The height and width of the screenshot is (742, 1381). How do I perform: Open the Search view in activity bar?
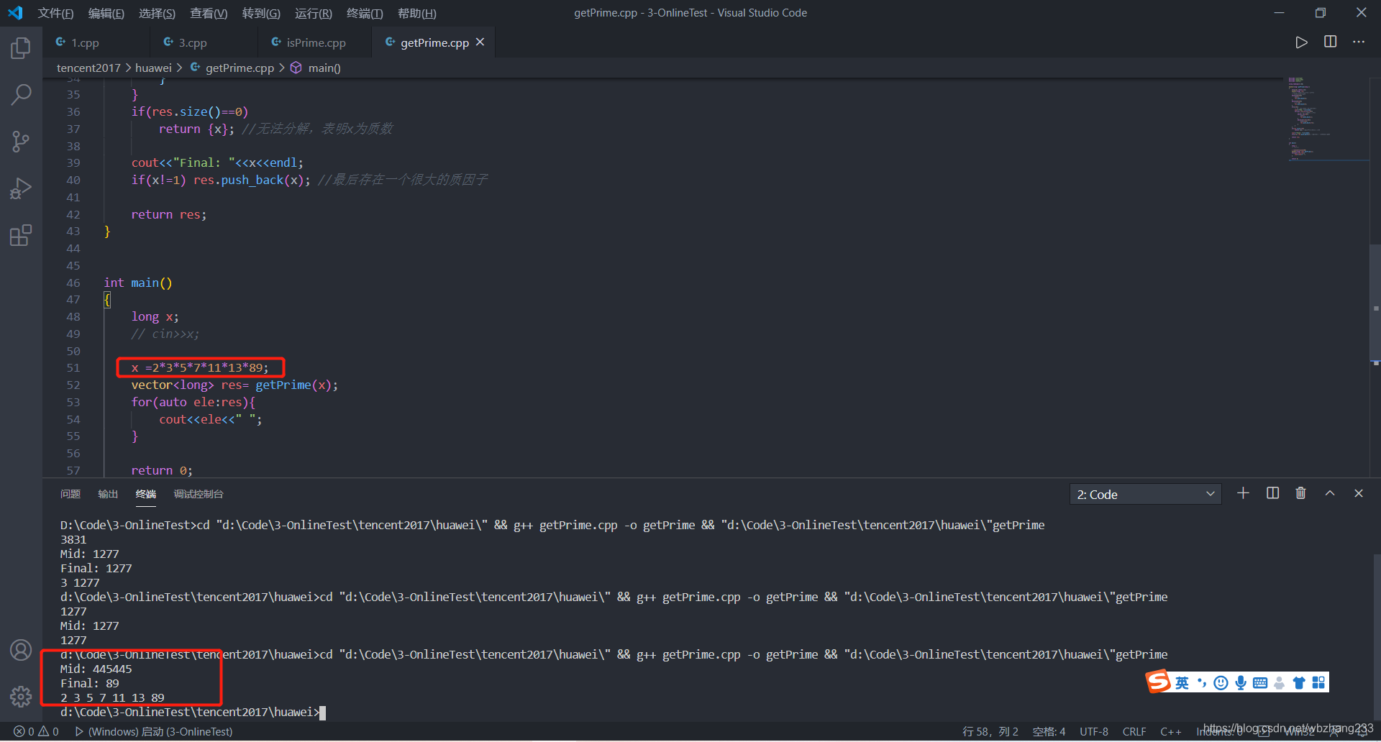point(21,94)
